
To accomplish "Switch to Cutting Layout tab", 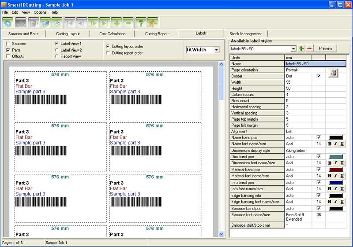I will (68, 33).
